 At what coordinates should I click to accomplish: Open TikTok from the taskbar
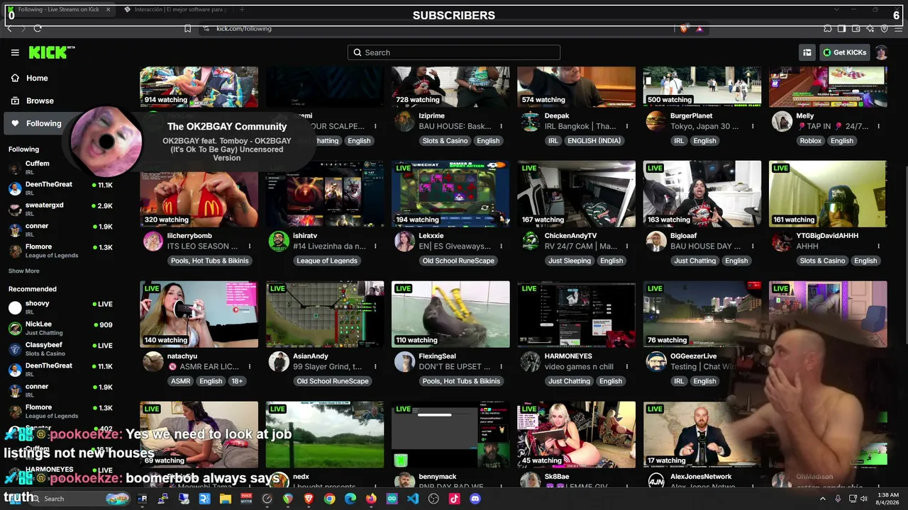tap(455, 499)
